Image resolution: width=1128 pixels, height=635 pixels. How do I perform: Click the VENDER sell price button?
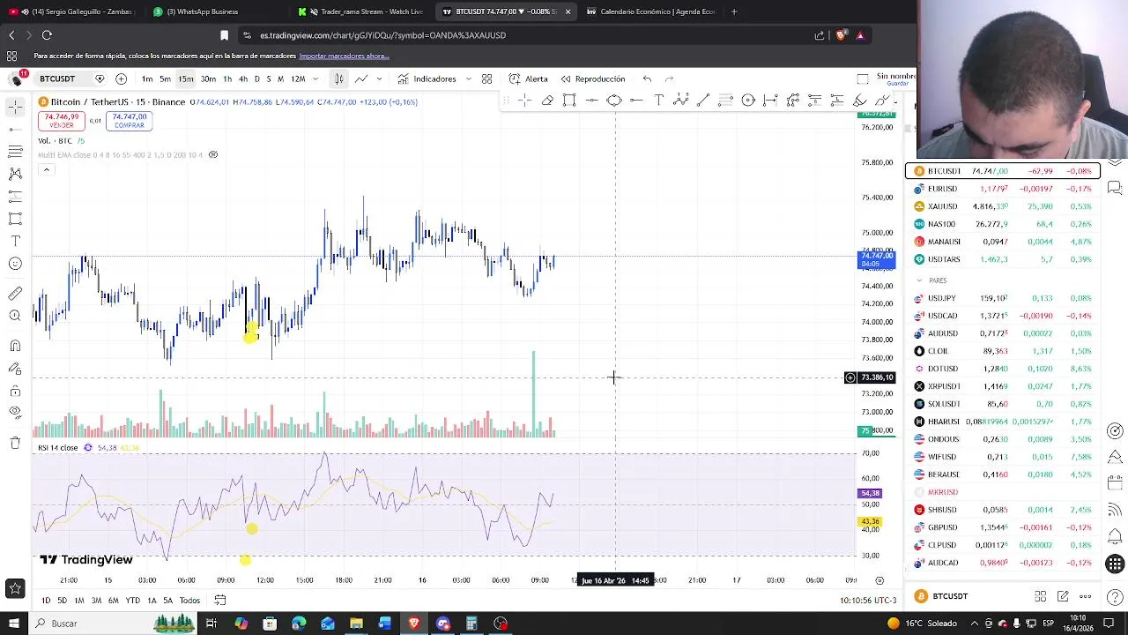(62, 121)
